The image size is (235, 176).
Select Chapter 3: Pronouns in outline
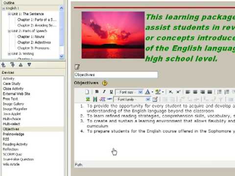33,48
